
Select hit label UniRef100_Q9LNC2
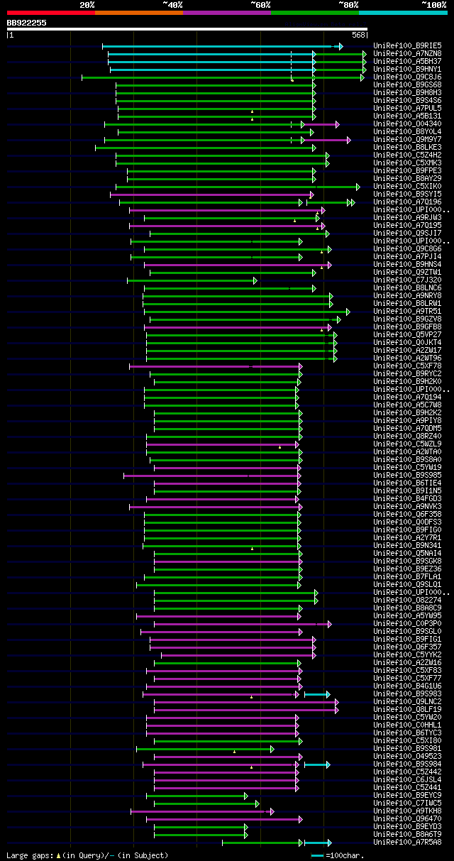coord(407,702)
